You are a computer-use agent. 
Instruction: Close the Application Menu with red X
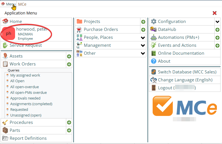215,13
